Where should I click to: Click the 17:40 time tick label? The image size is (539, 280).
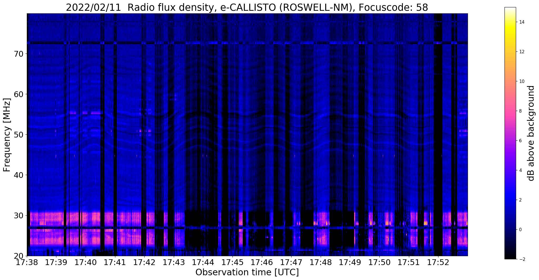click(86, 262)
